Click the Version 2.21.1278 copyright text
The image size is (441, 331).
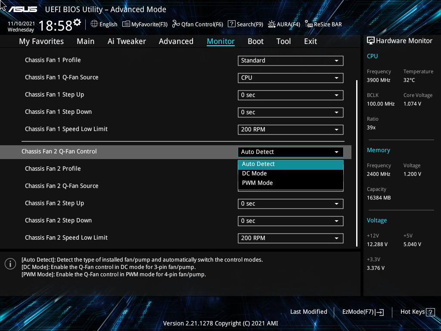click(x=220, y=323)
